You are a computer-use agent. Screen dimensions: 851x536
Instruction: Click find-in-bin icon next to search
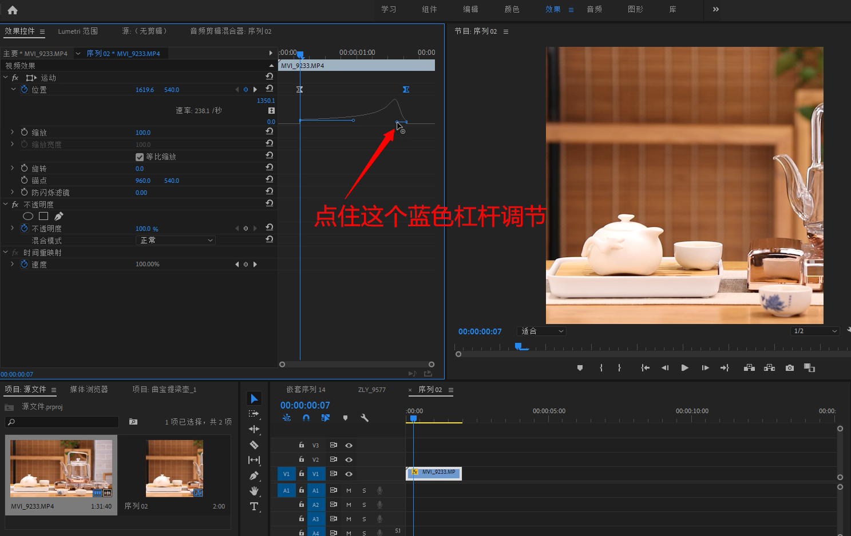(x=133, y=422)
